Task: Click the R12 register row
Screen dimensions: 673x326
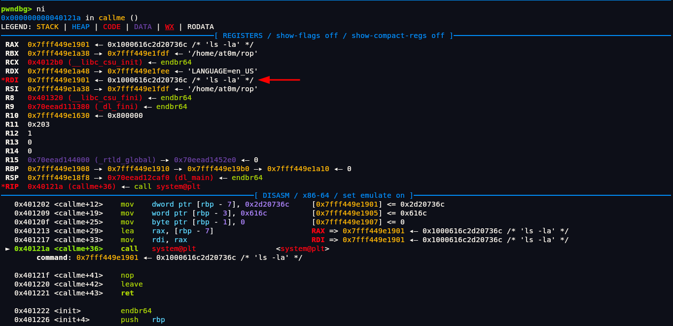Action: (x=19, y=133)
